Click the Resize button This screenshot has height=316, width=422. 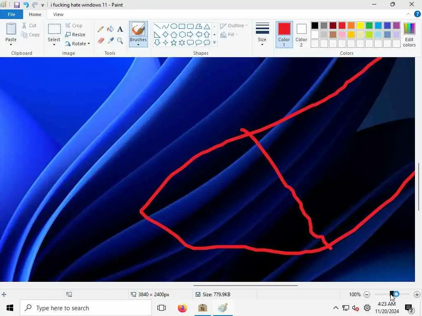click(75, 35)
